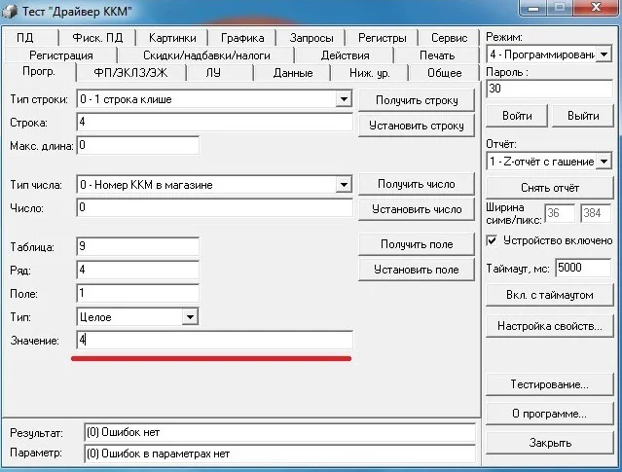Screen dimensions: 622x472
Task: Open the 'ФП/ЭКЛЗ/ЭЖ' tab
Action: point(130,73)
